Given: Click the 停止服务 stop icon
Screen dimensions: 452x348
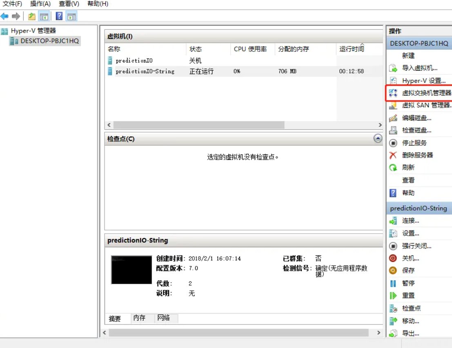Looking at the screenshot, I should click(x=393, y=143).
